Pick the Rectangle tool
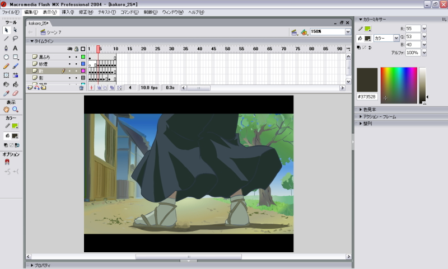 tap(16, 57)
